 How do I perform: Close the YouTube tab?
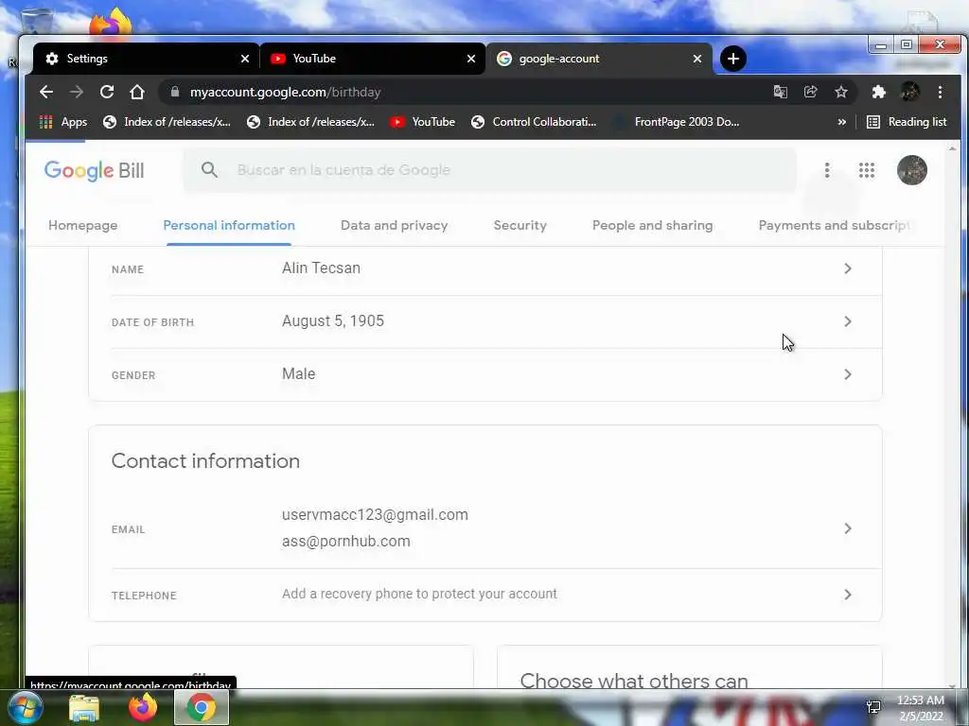pos(471,59)
